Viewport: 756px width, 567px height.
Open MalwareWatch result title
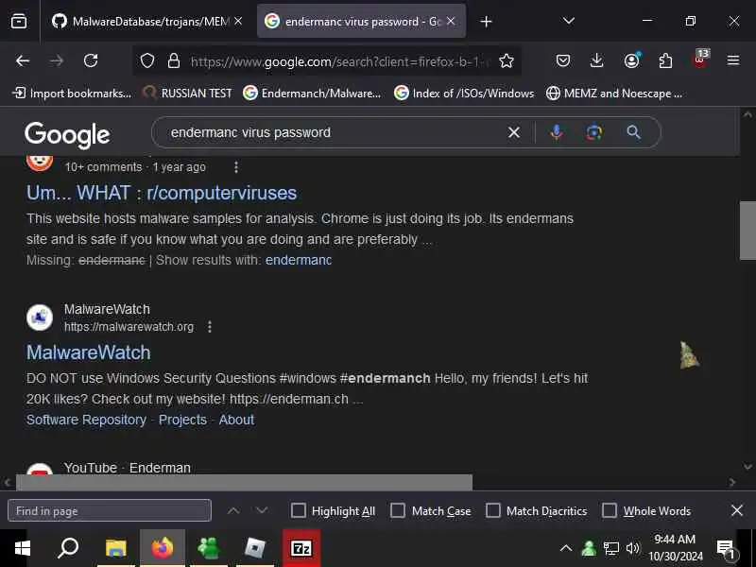click(89, 352)
